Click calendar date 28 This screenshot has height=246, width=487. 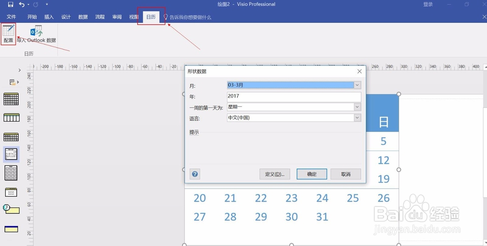pyautogui.click(x=230, y=217)
